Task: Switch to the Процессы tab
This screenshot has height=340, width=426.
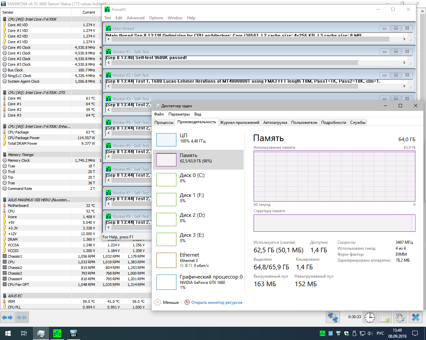Action: pos(164,123)
